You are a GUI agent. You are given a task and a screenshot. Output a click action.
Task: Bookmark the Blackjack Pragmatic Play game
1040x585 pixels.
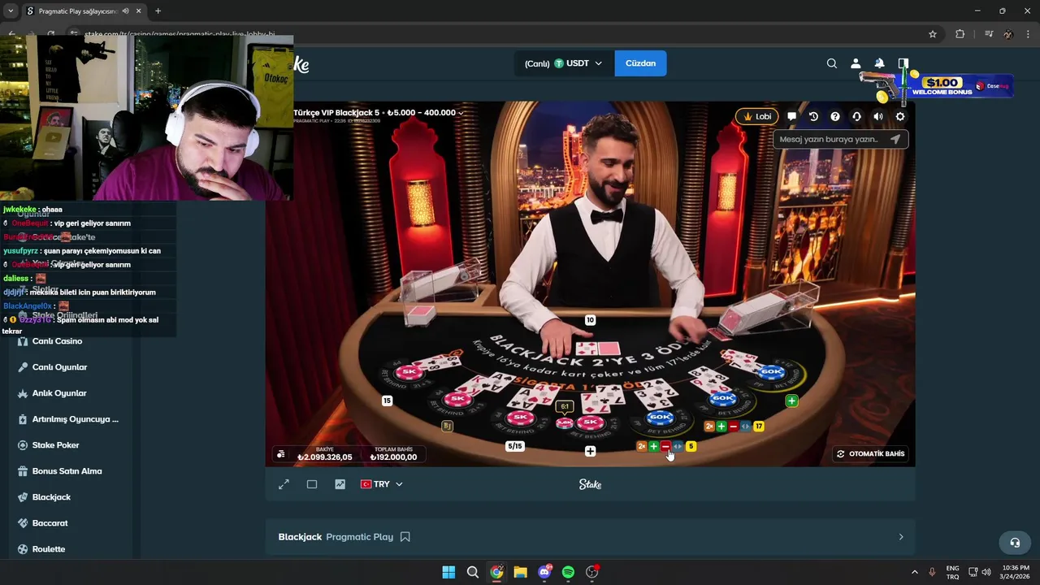click(405, 537)
